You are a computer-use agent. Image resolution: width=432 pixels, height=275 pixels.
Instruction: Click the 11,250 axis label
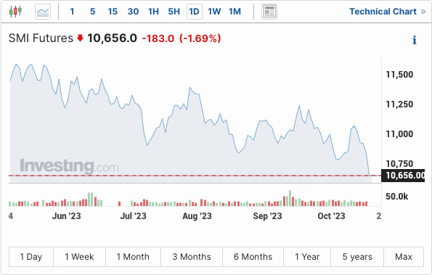(x=399, y=104)
